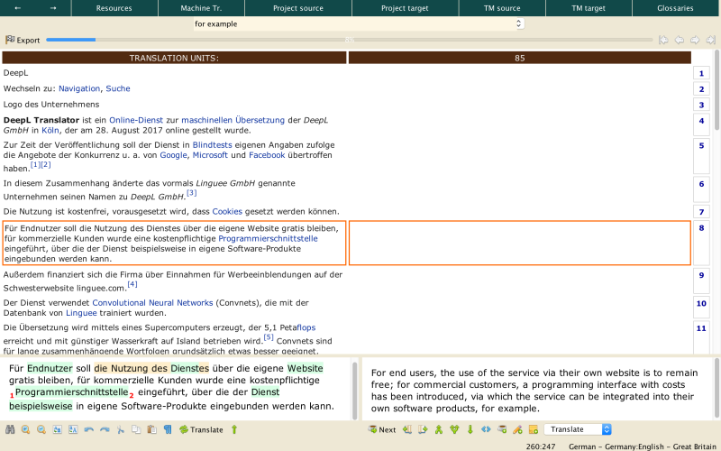This screenshot has width=721, height=451.
Task: Click the 'German - Germany:English - Great Britain' status text
Action: coord(643,446)
